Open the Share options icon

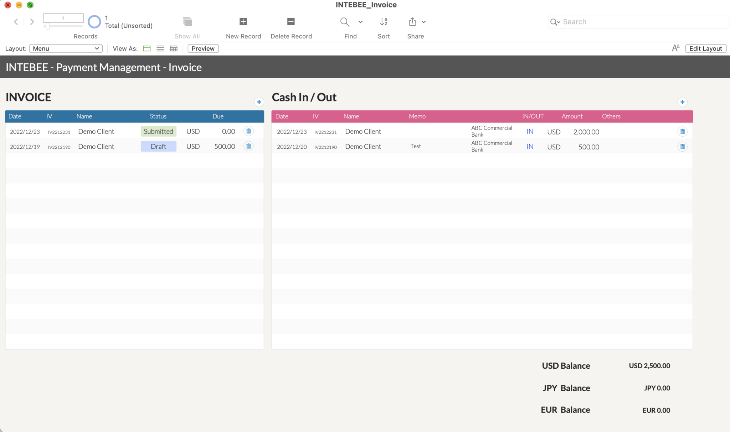[x=412, y=21]
